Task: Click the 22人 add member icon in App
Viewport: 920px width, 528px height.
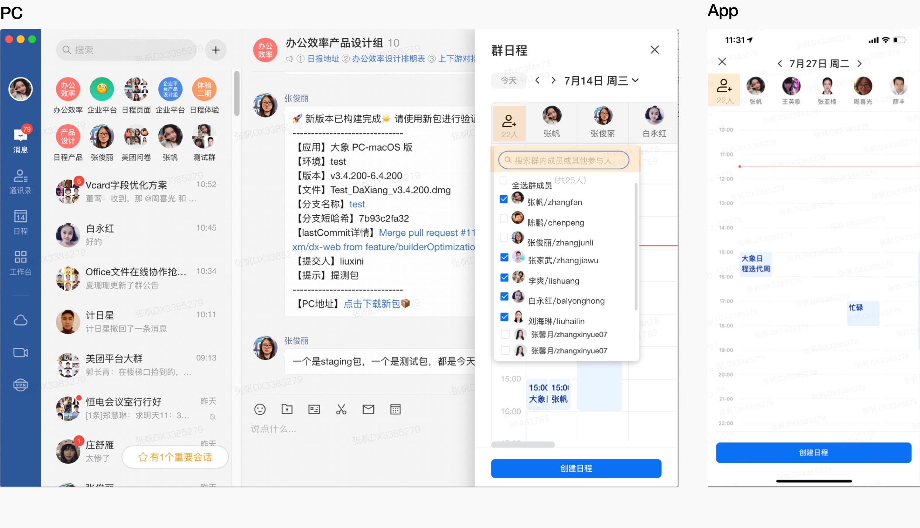Action: pyautogui.click(x=724, y=90)
